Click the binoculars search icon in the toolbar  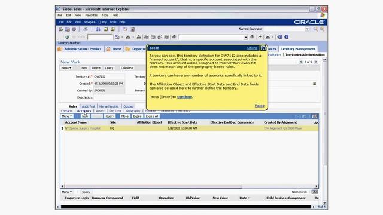coord(98,29)
